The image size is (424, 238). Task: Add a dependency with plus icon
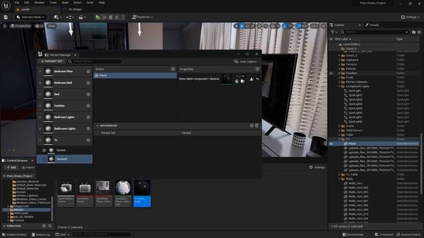pyautogui.click(x=252, y=126)
